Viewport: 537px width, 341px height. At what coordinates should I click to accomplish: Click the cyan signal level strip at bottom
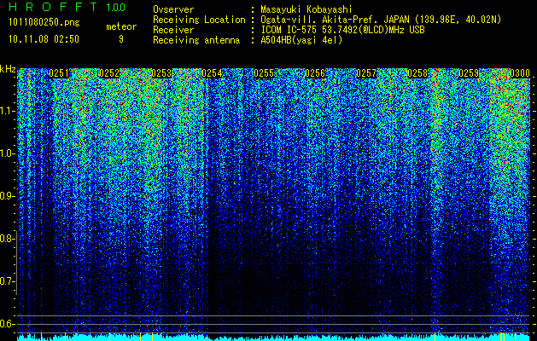coord(274,338)
